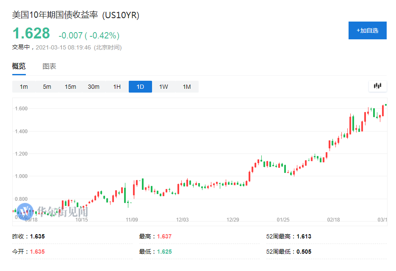Click the +加自选 add-to-watchlist button
396x271 pixels.
click(x=367, y=30)
